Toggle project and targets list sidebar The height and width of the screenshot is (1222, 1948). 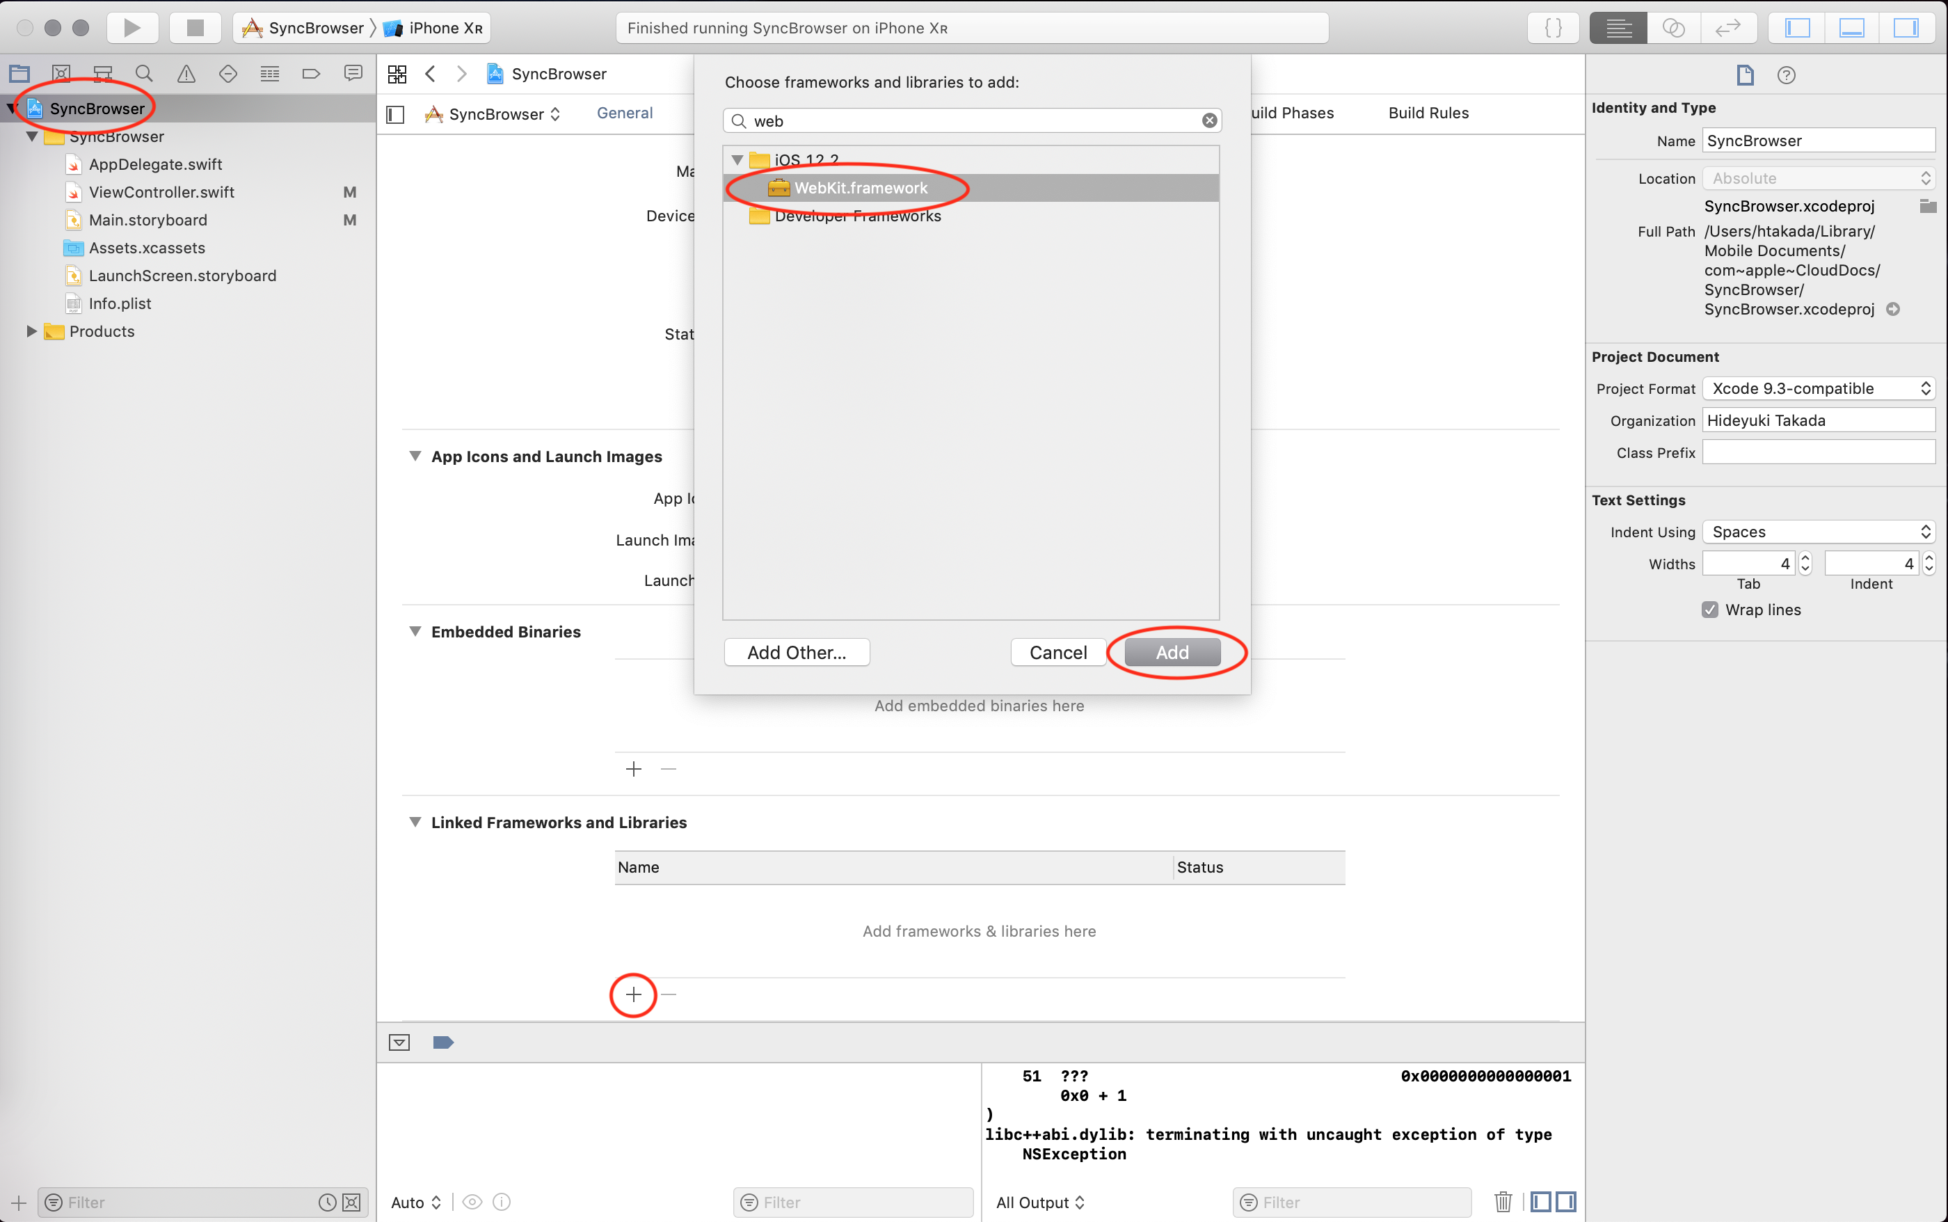395,114
